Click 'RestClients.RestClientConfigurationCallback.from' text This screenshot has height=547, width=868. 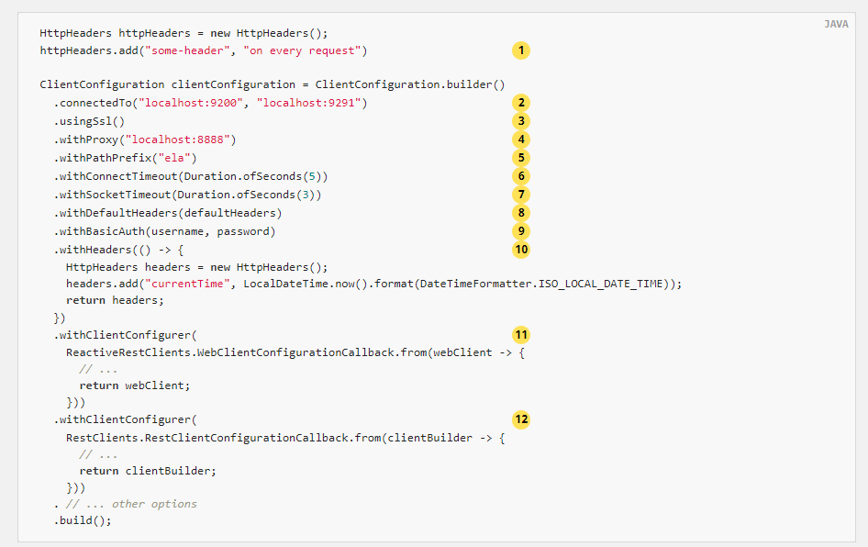[x=224, y=438]
